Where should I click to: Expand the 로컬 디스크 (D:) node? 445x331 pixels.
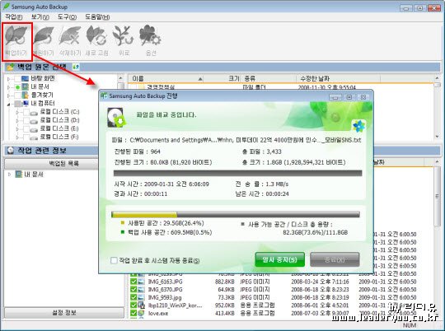tap(17, 120)
